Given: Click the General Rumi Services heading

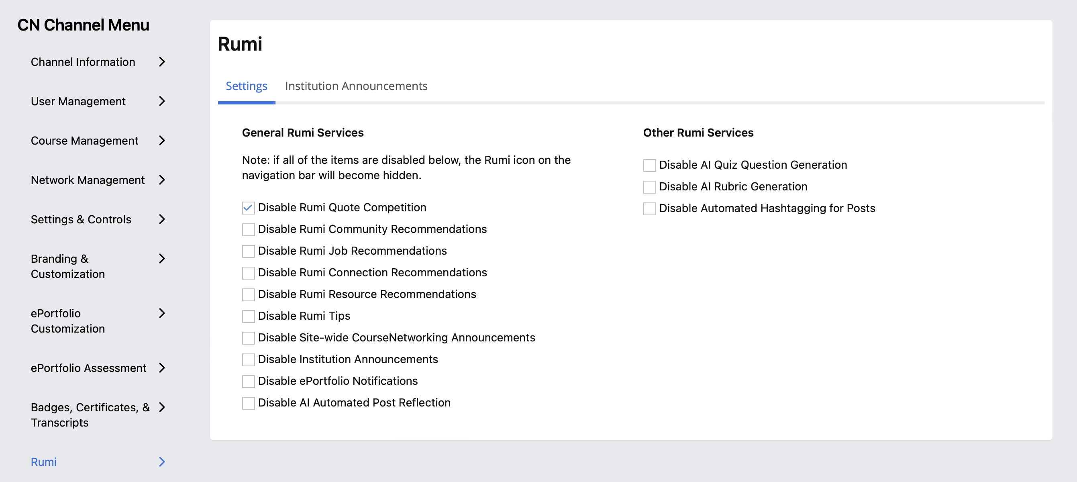Looking at the screenshot, I should 303,133.
